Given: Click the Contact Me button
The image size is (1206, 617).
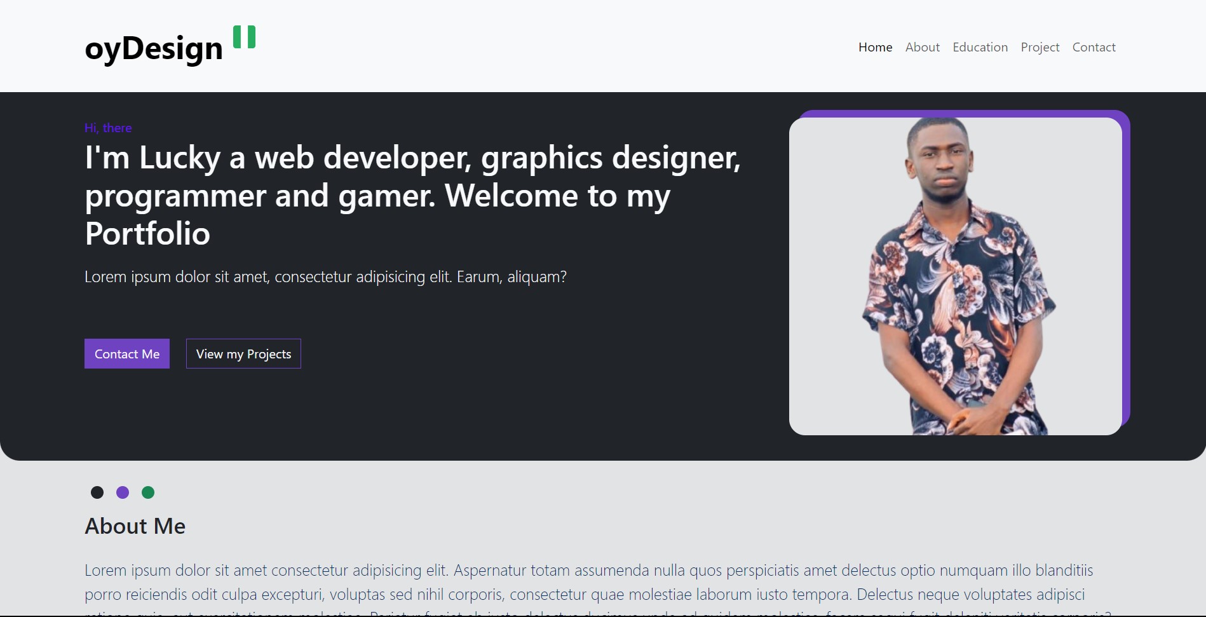Looking at the screenshot, I should 126,353.
